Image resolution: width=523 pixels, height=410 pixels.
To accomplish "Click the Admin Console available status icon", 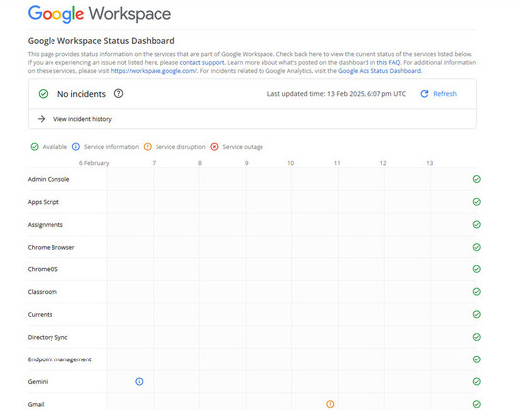I will pyautogui.click(x=477, y=179).
